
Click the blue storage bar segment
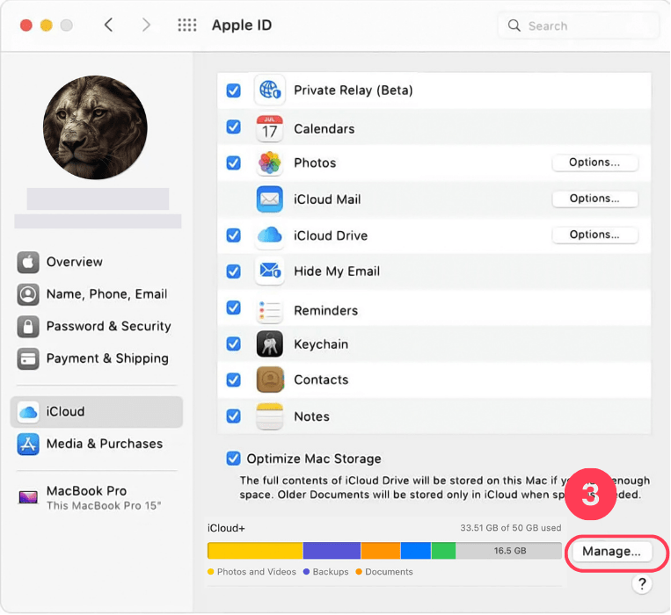(415, 551)
